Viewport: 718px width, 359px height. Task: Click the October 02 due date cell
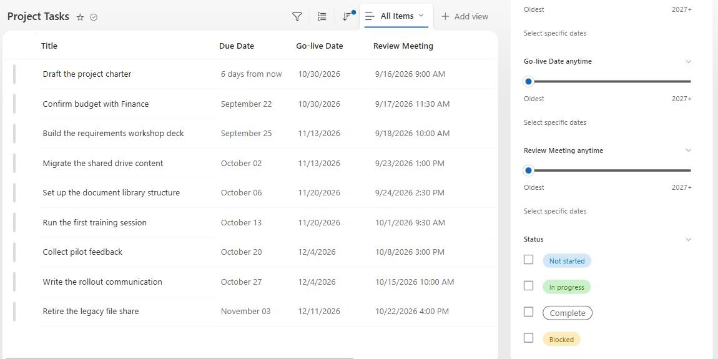click(242, 163)
